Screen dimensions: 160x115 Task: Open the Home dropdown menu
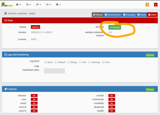(x=18, y=5)
